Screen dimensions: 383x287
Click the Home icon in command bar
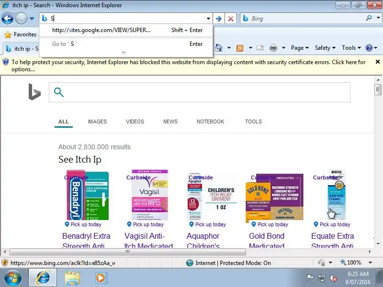coord(219,48)
